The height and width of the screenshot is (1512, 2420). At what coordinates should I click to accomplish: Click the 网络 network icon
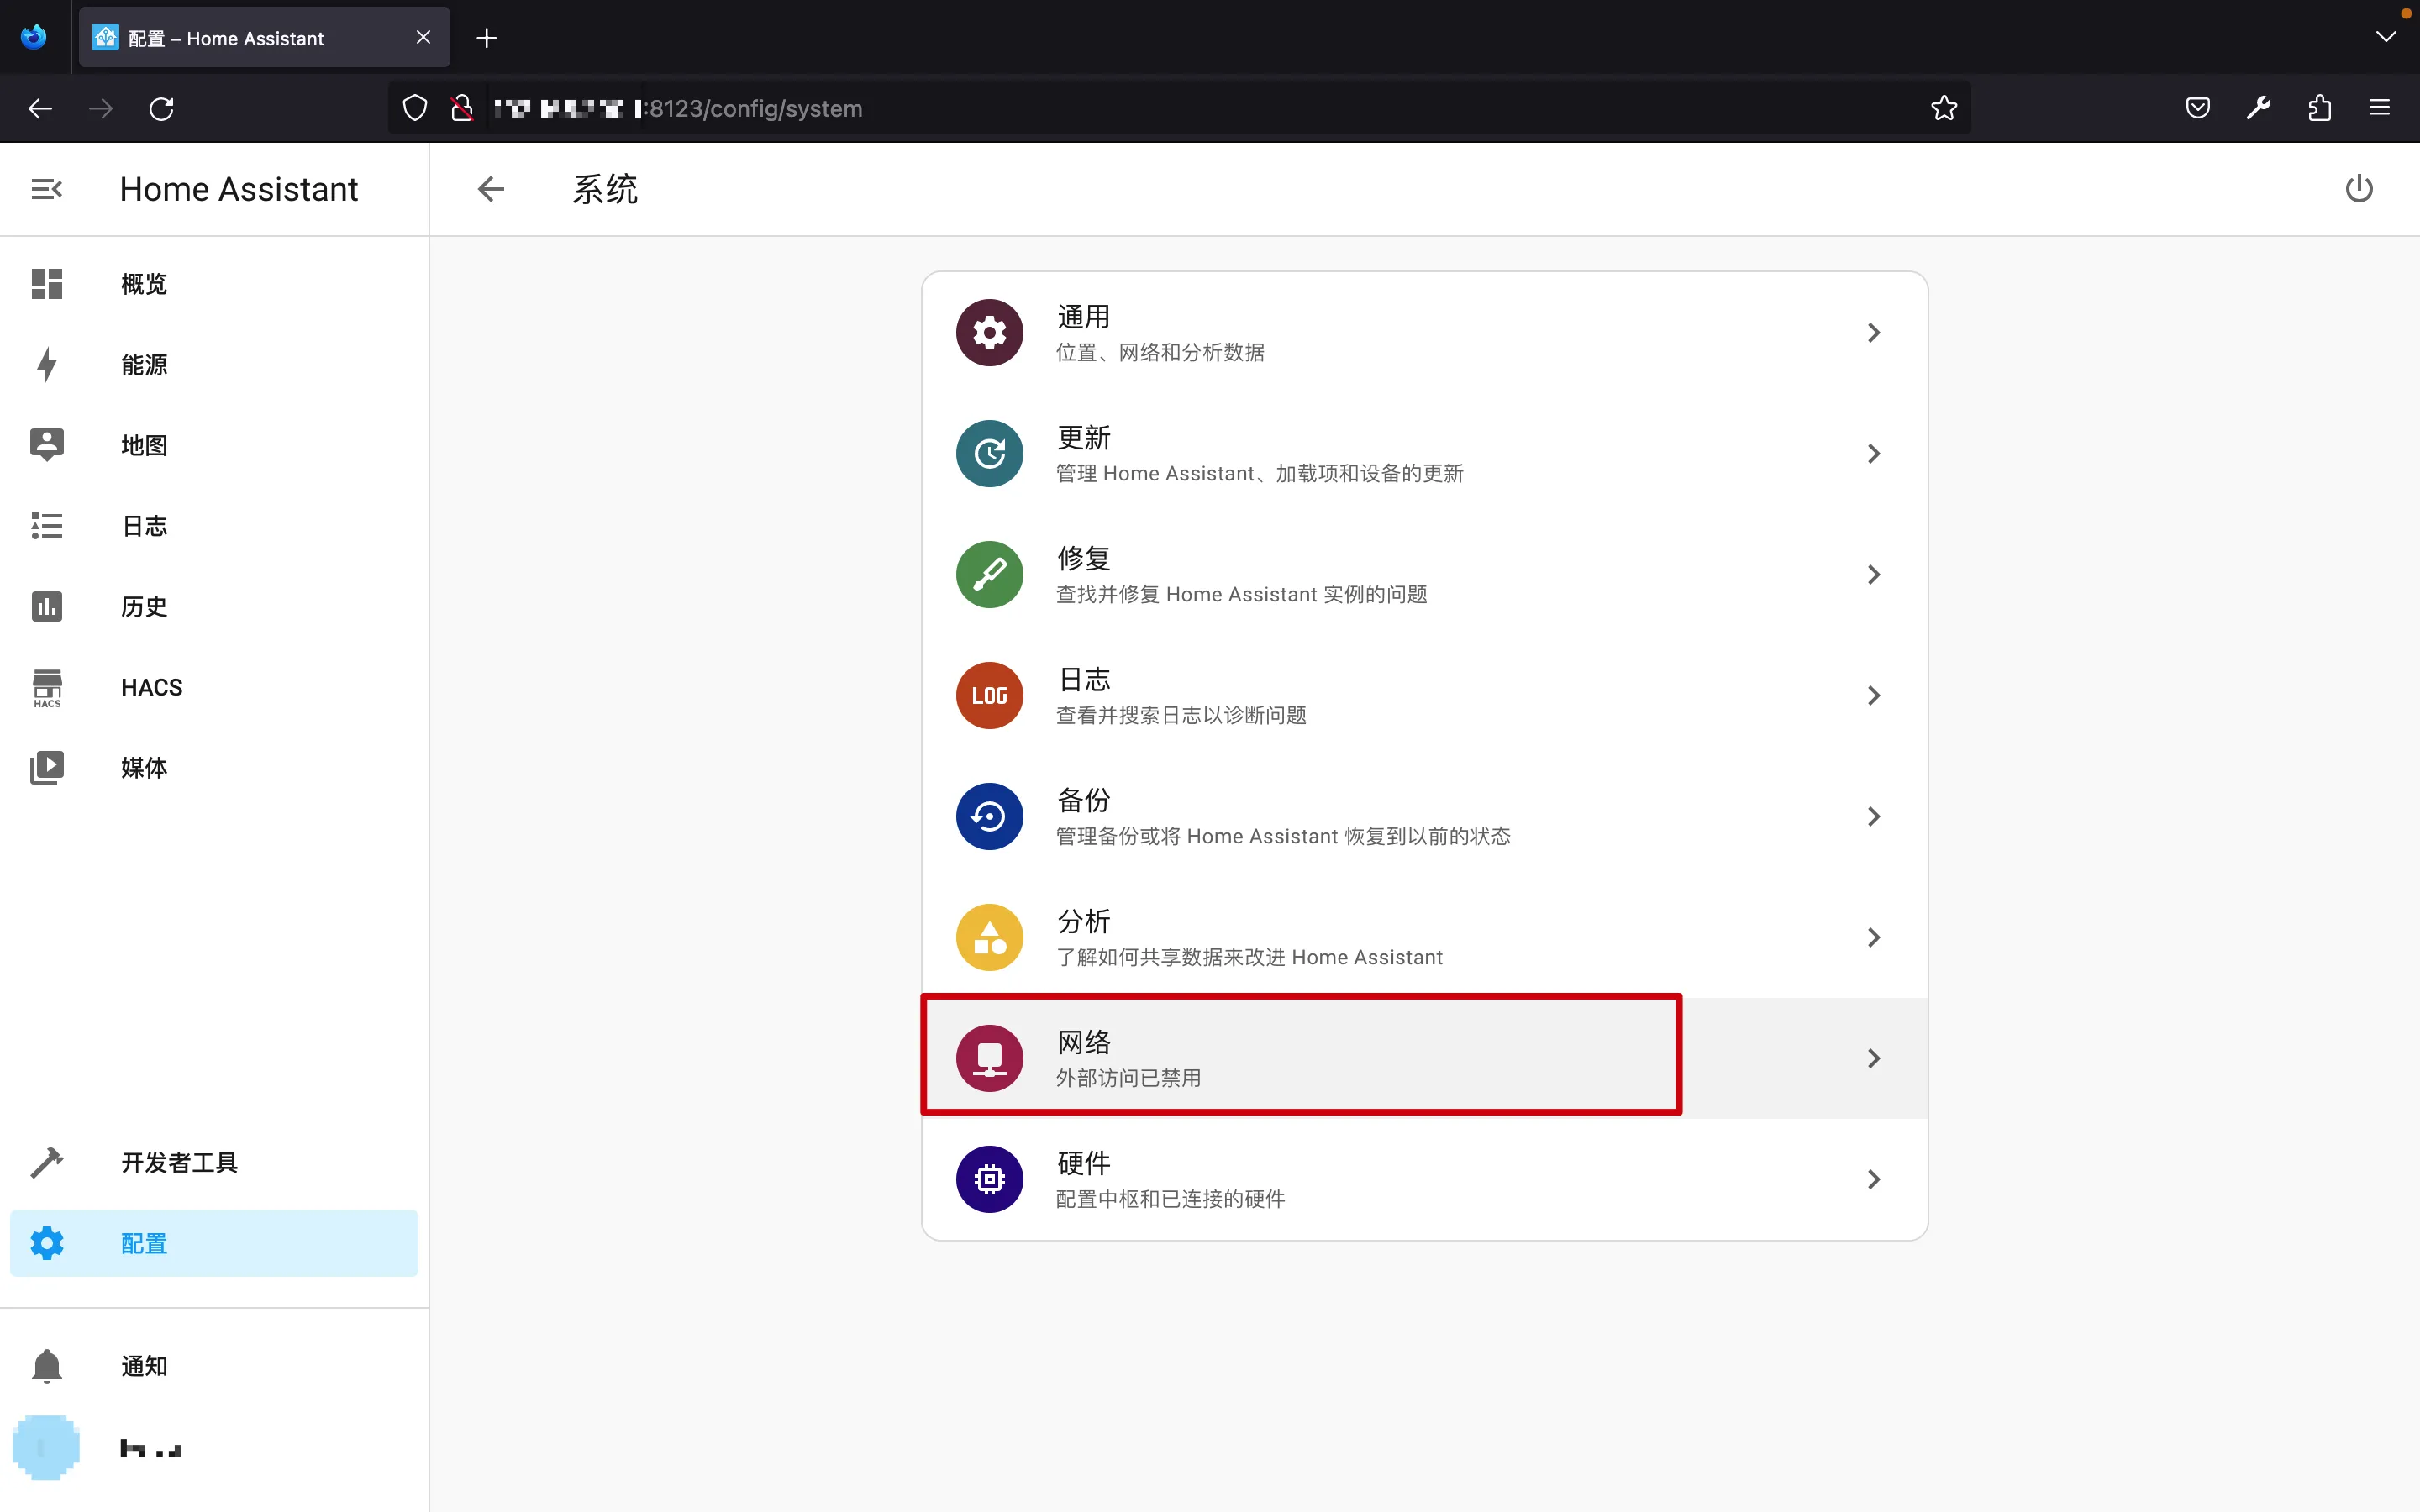click(x=989, y=1058)
